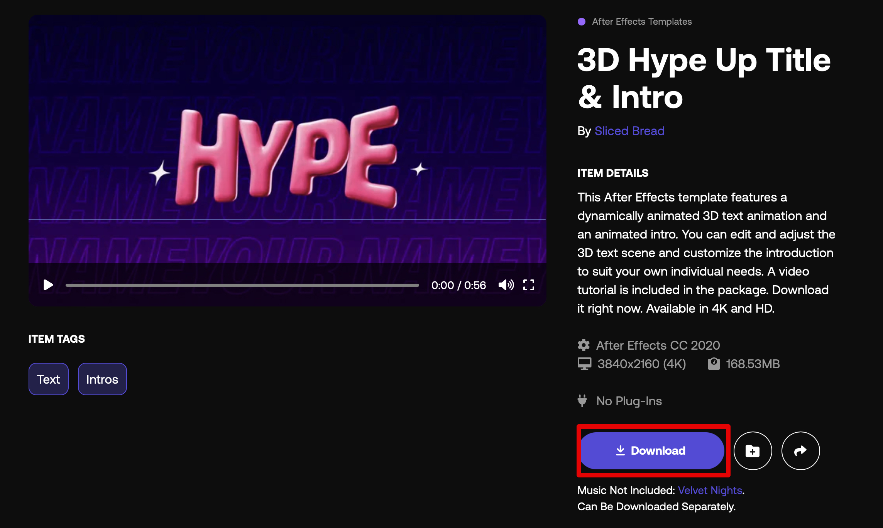This screenshot has height=528, width=883.
Task: Mute the video with the speaker icon
Action: point(506,285)
